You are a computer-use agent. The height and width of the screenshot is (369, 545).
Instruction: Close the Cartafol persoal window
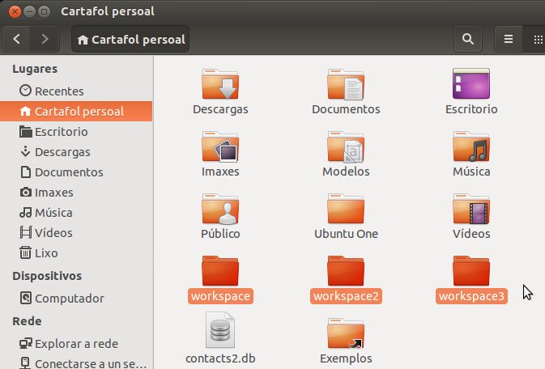tap(15, 11)
